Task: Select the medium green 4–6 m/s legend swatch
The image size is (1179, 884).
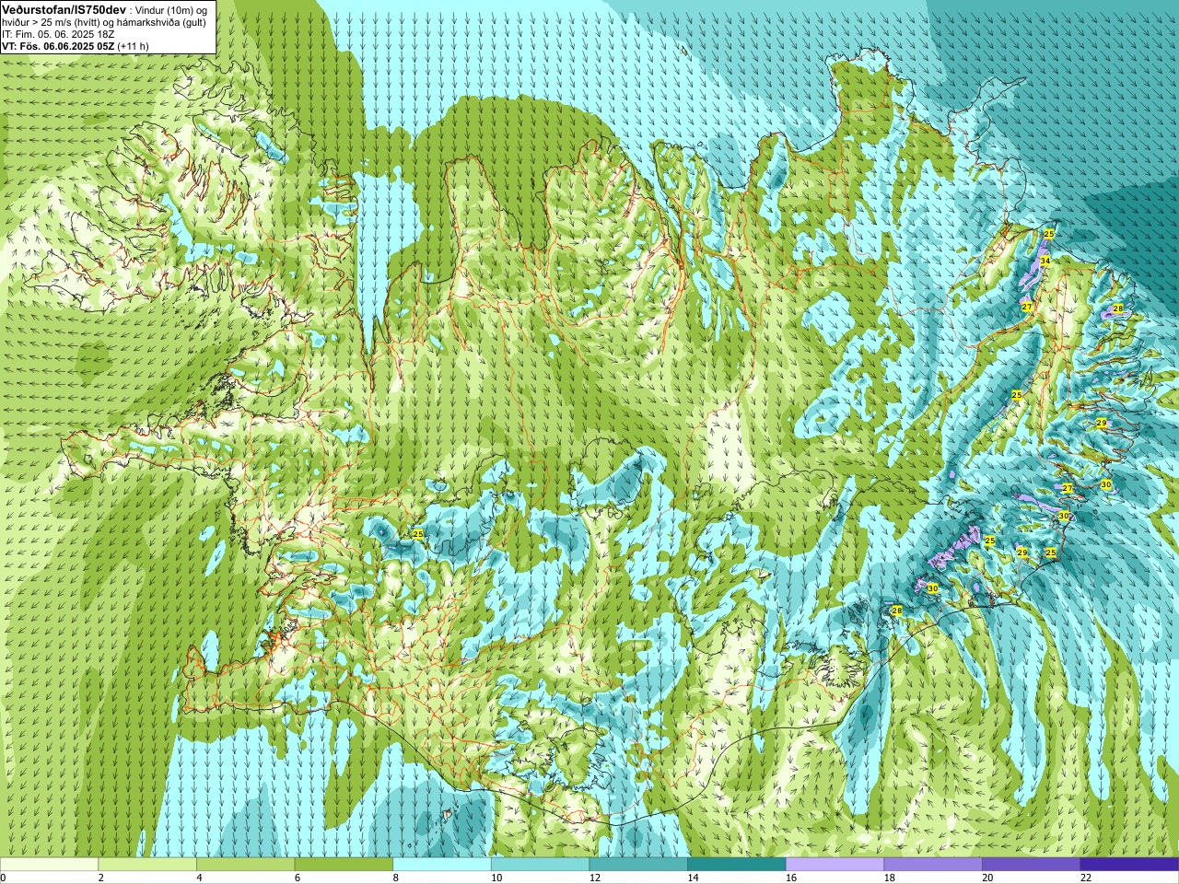Action: tap(245, 865)
